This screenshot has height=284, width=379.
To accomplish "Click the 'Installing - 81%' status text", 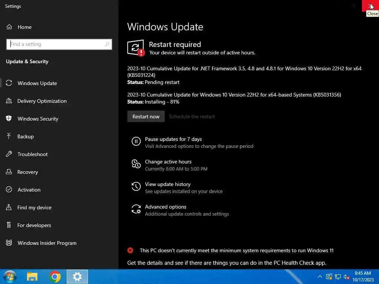I will 162,102.
